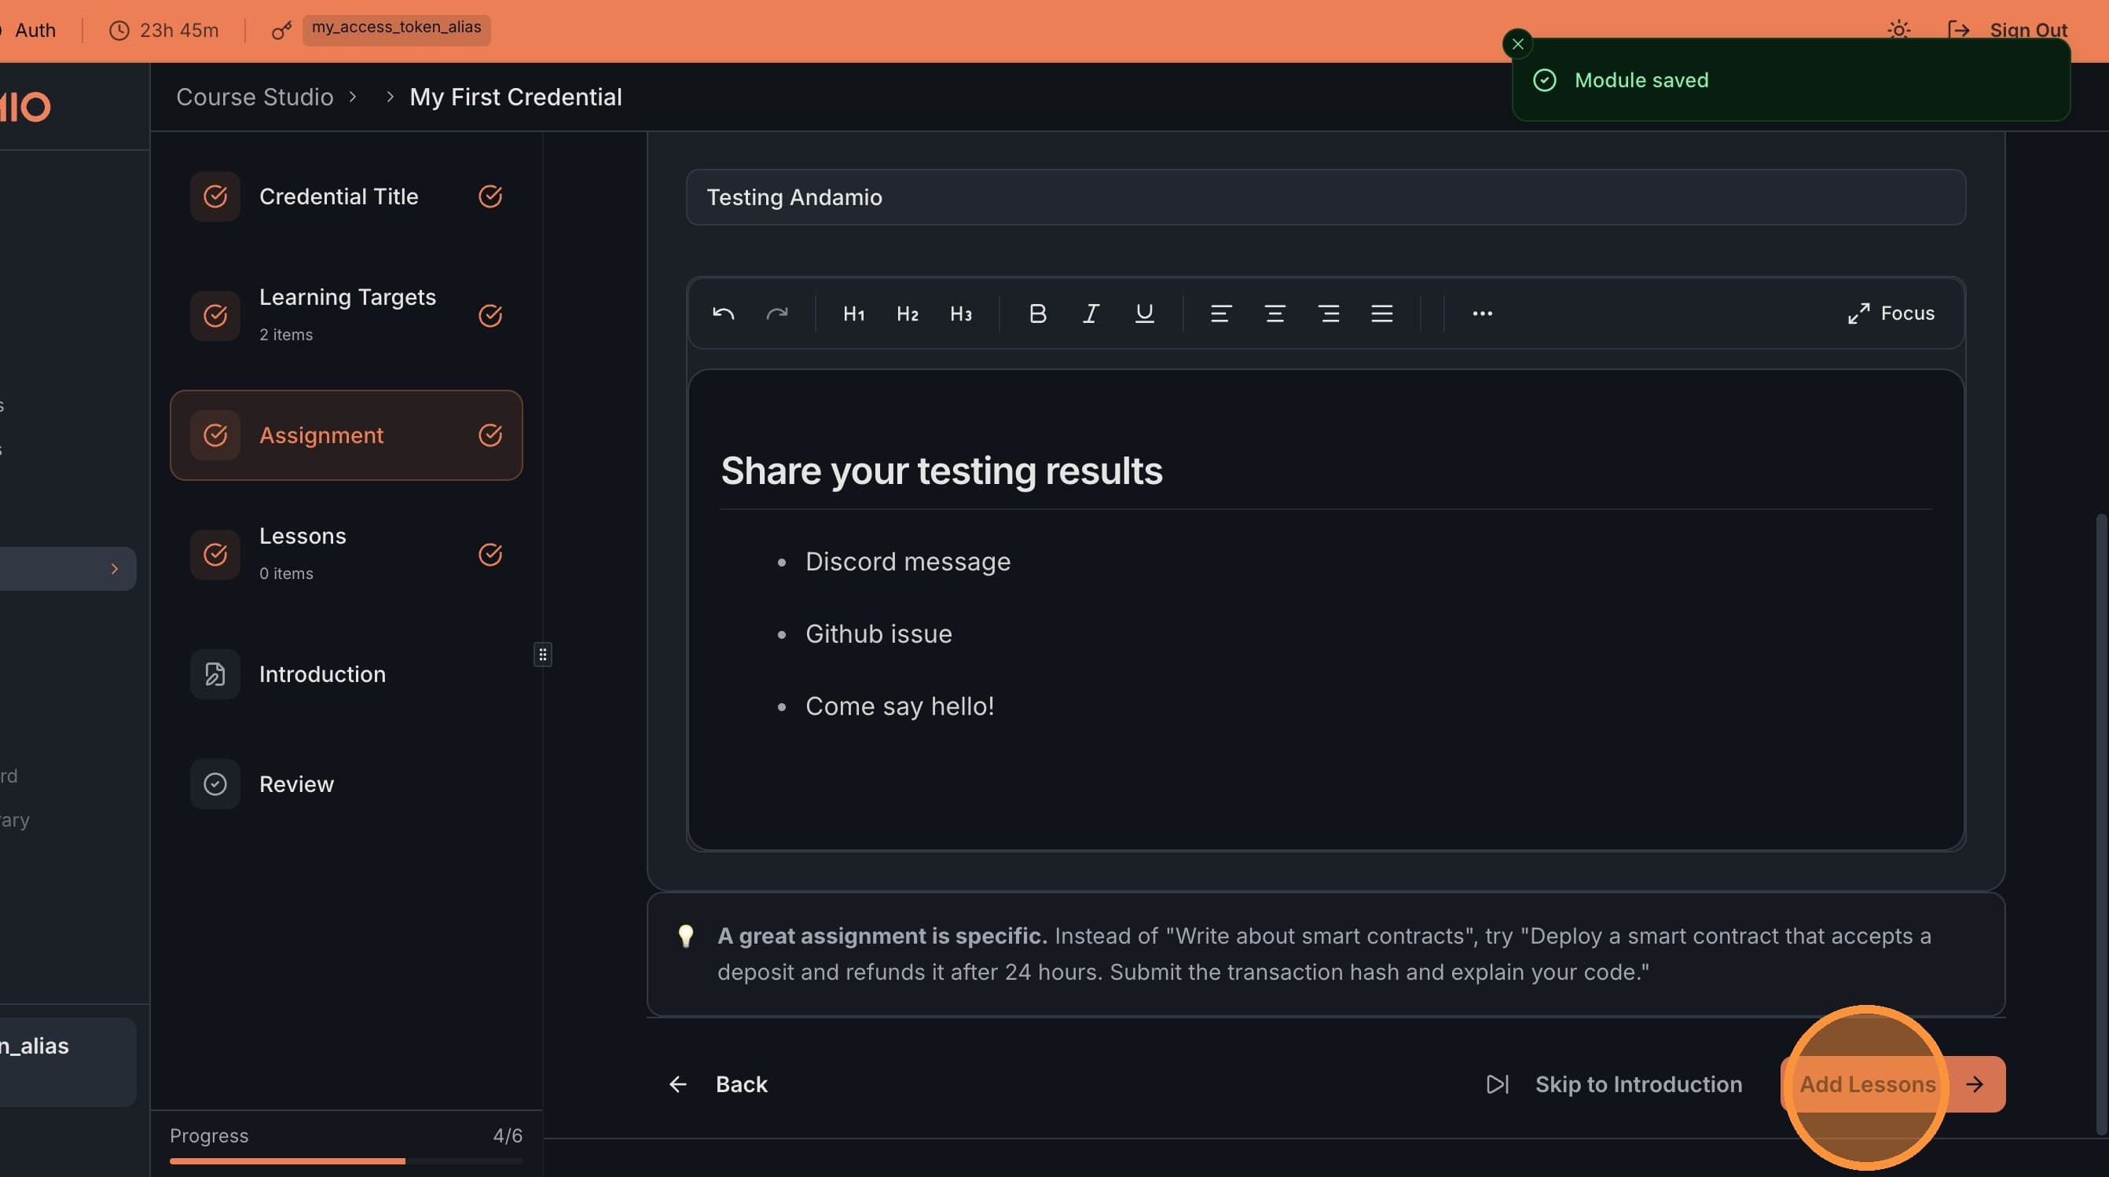Click the undo arrow in the editor toolbar
Viewport: 2109px width, 1177px height.
(723, 313)
